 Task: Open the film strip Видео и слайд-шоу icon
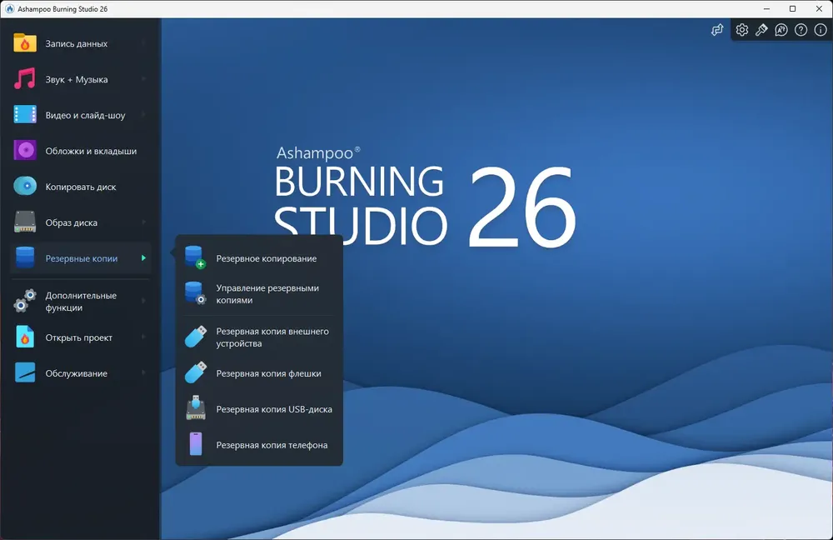24,114
